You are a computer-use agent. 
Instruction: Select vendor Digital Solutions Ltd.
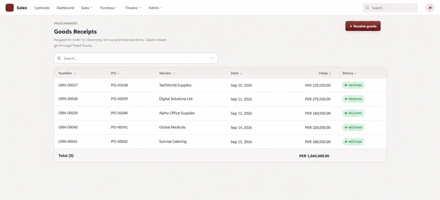click(176, 99)
